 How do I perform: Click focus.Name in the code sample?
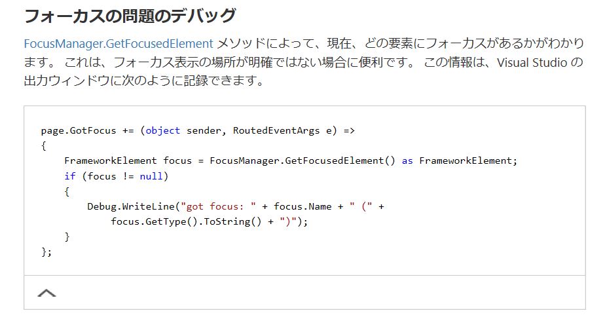[x=302, y=206]
